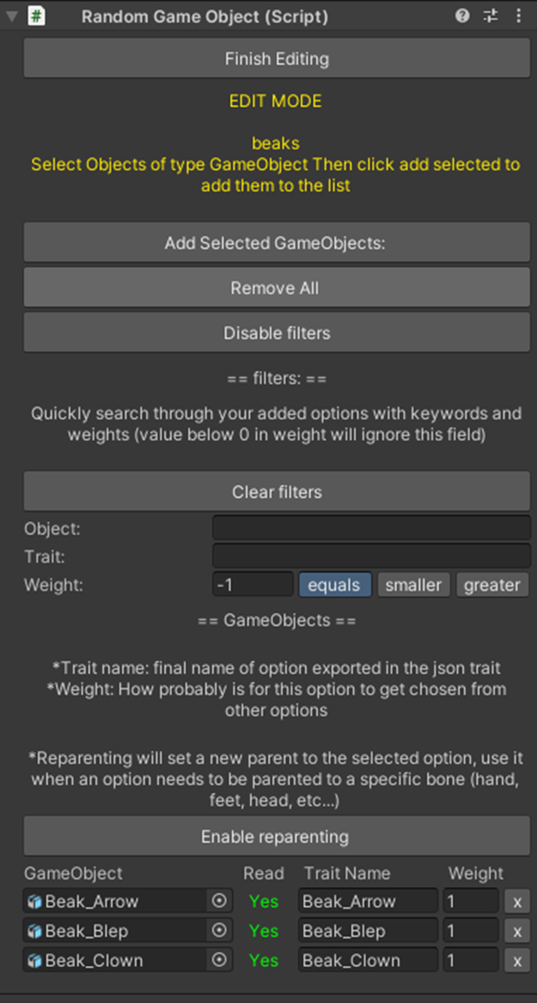This screenshot has width=537, height=1003.
Task: Click the green Yes in Beak_Arrow row
Action: pos(264,901)
